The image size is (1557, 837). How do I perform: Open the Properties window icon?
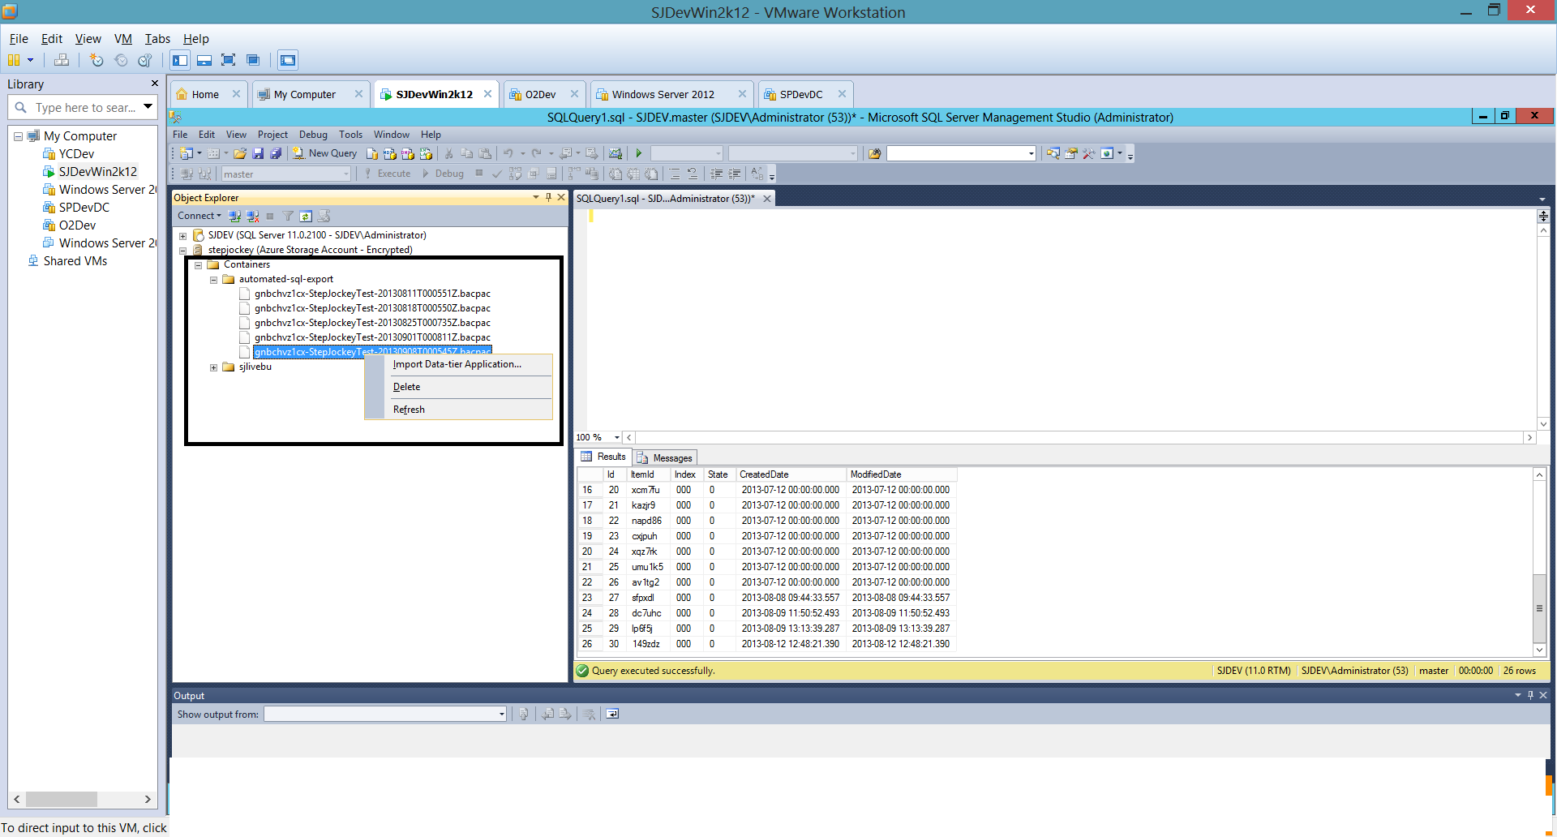(1071, 153)
